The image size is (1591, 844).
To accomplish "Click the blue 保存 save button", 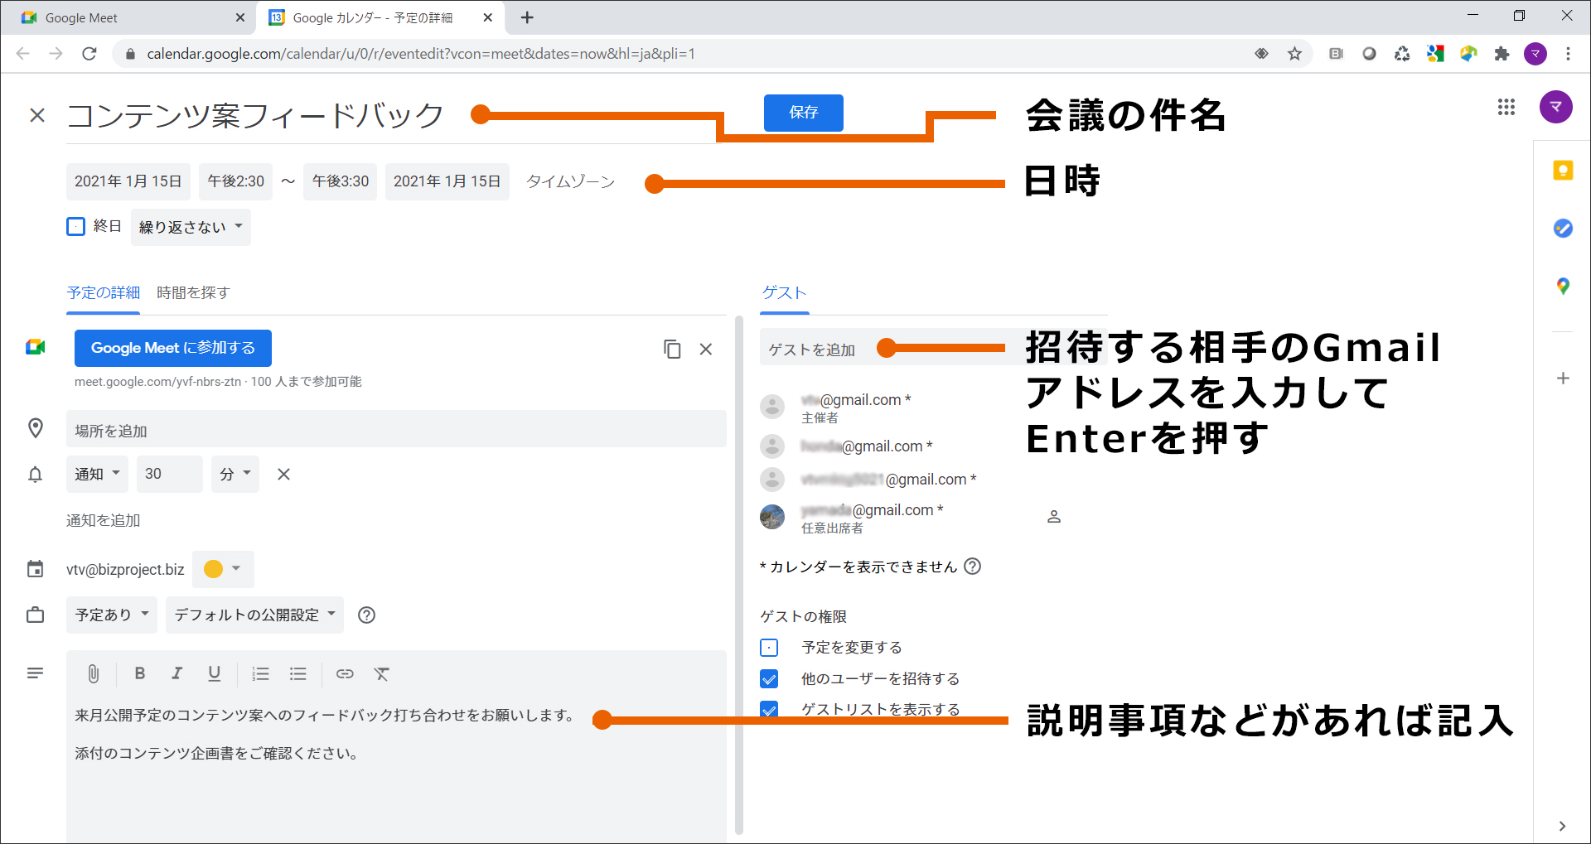I will [803, 113].
